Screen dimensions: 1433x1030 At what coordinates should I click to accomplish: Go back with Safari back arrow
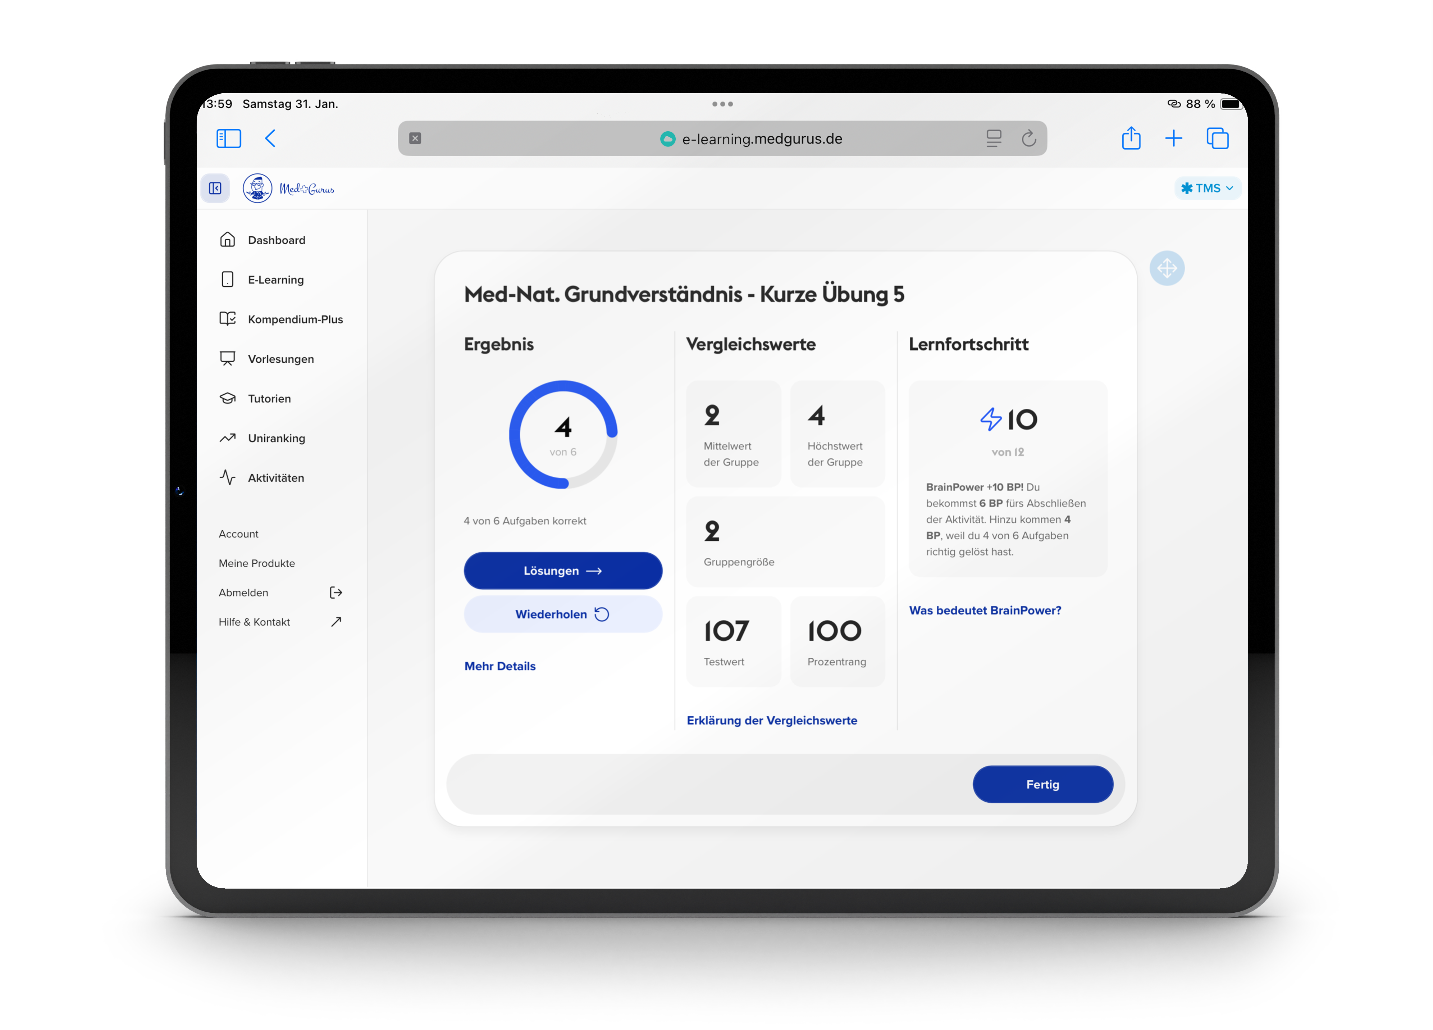[x=270, y=139]
